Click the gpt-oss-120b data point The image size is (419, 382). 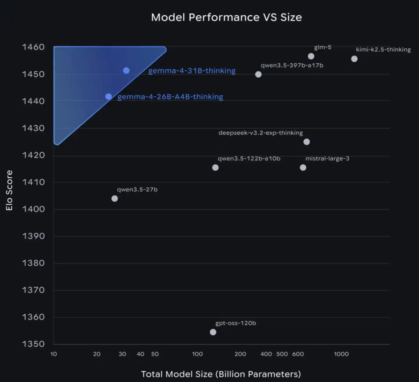coord(213,332)
